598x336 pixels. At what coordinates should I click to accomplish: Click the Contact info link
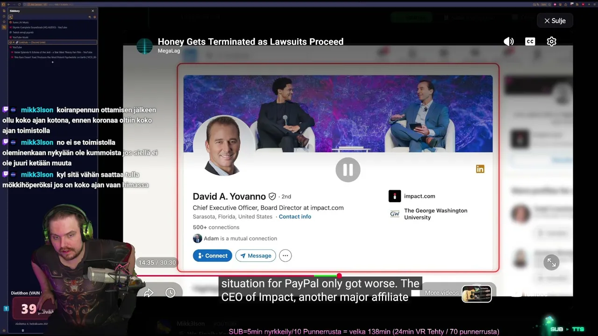[295, 217]
